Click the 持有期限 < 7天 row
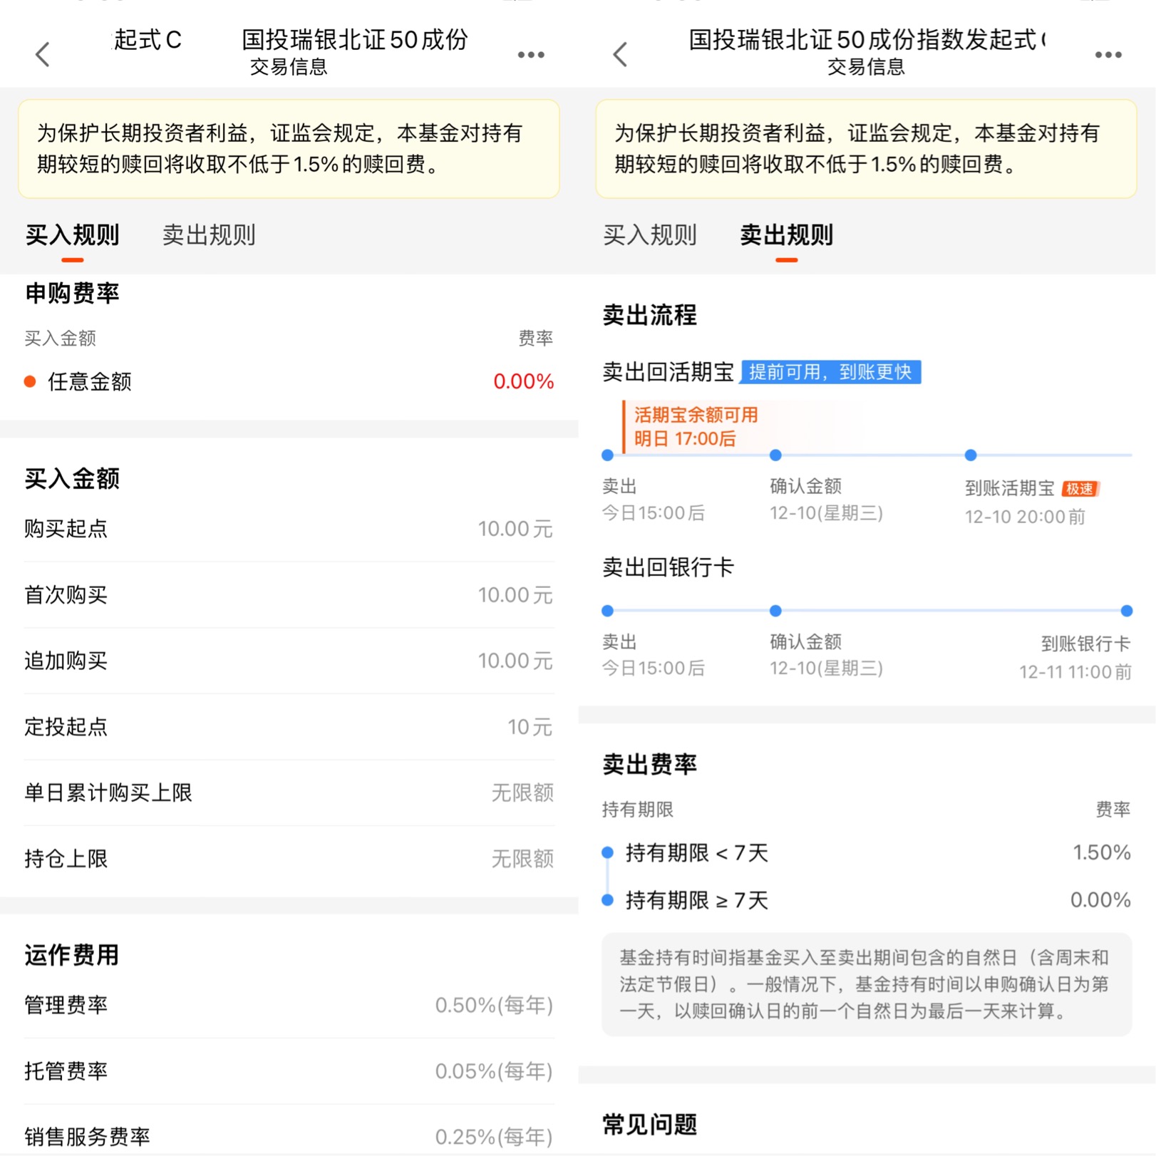 (x=867, y=852)
